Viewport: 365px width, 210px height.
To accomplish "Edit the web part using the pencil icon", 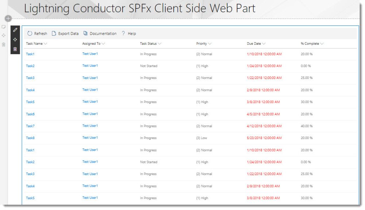I will tap(15, 30).
